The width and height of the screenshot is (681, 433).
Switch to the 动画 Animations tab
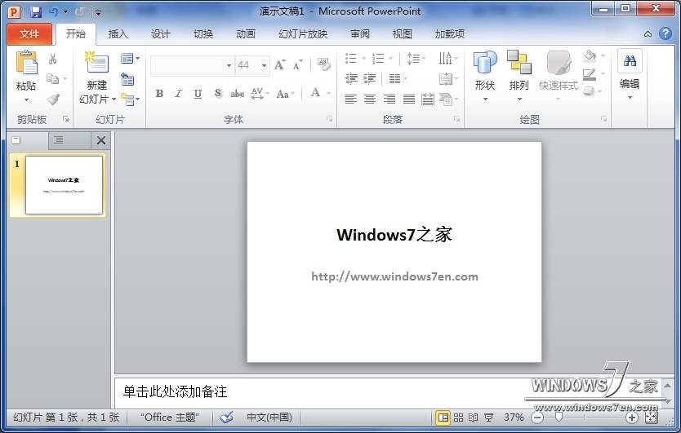pyautogui.click(x=246, y=34)
